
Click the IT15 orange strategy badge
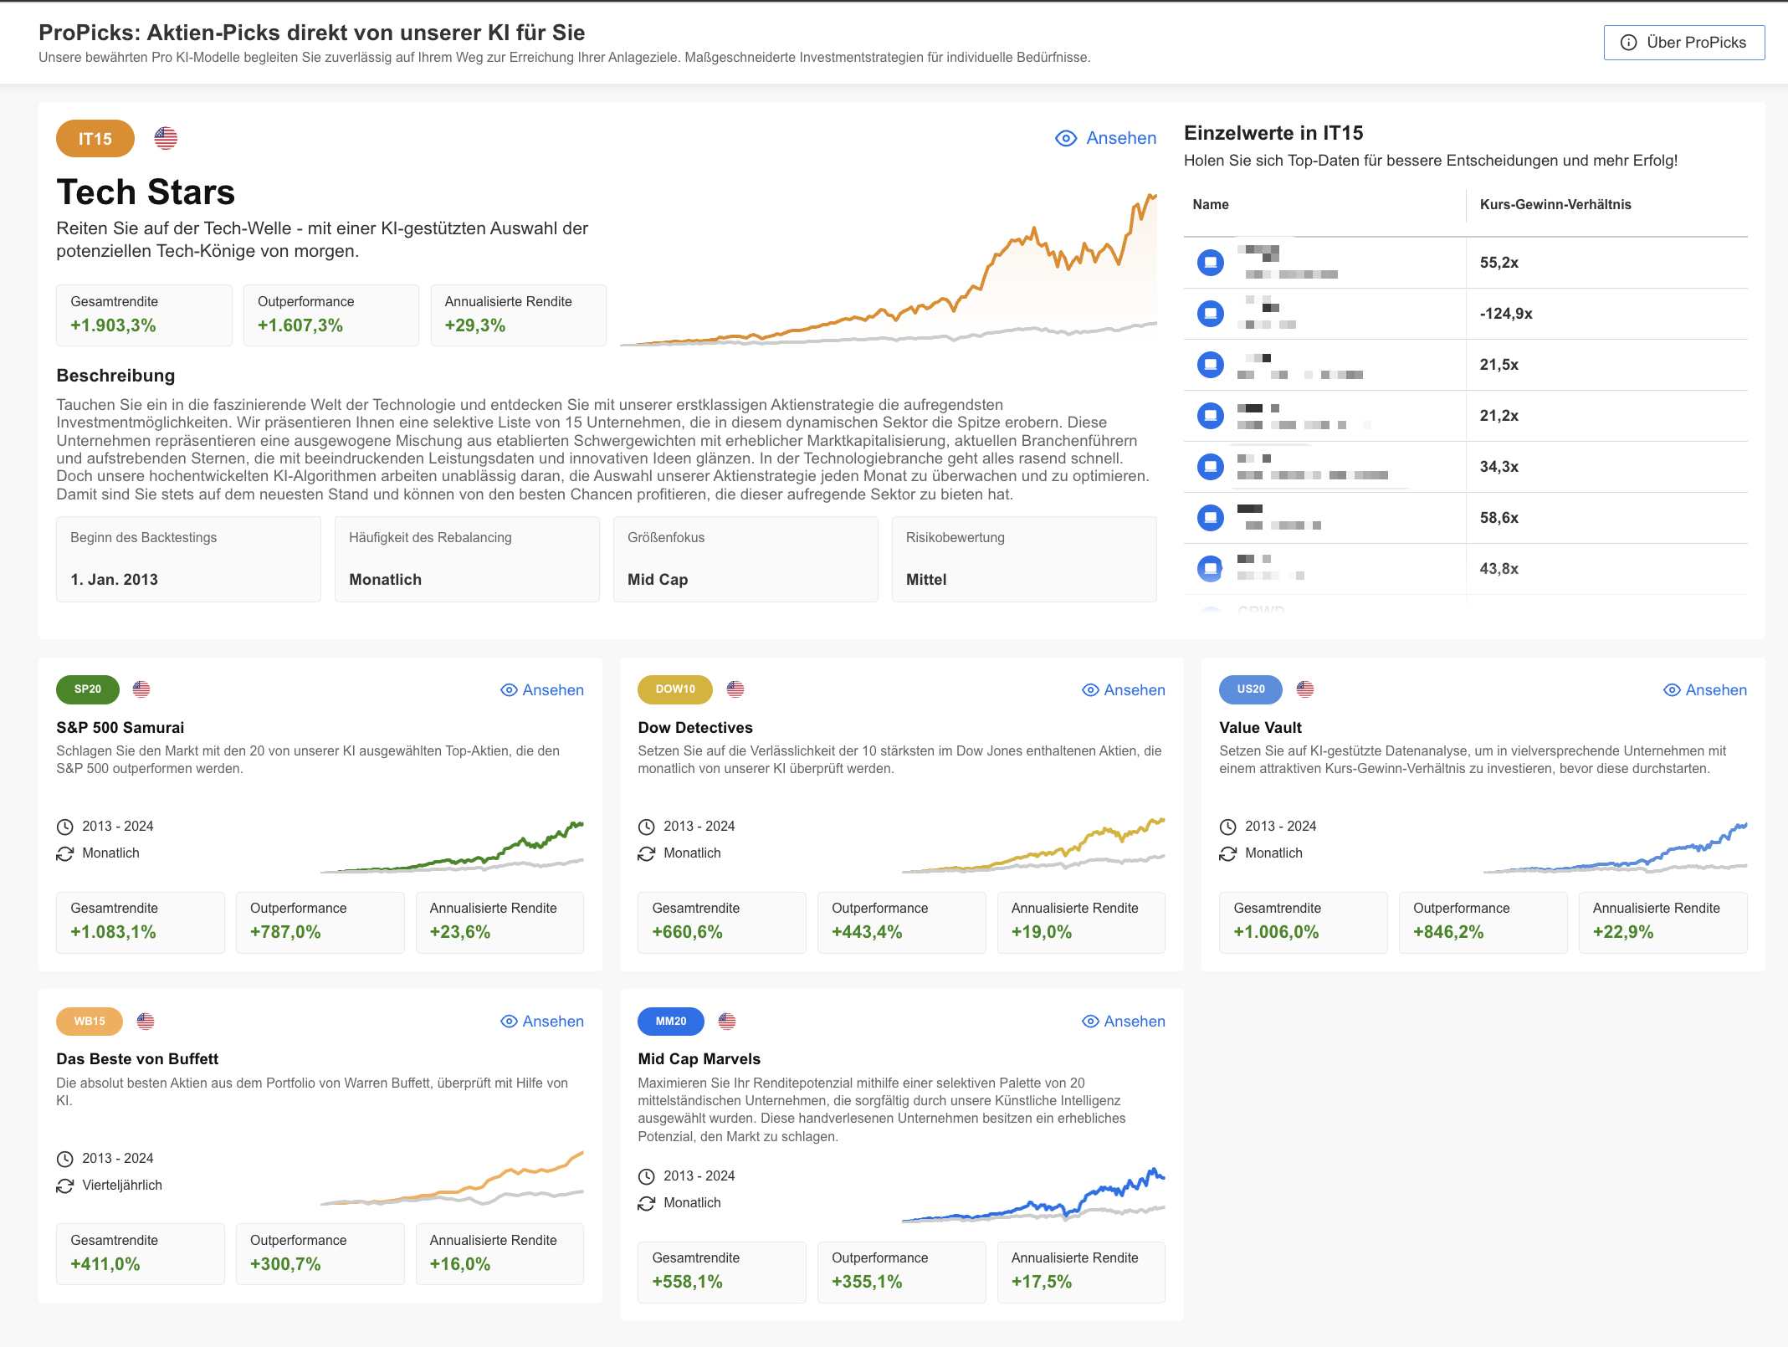click(95, 139)
